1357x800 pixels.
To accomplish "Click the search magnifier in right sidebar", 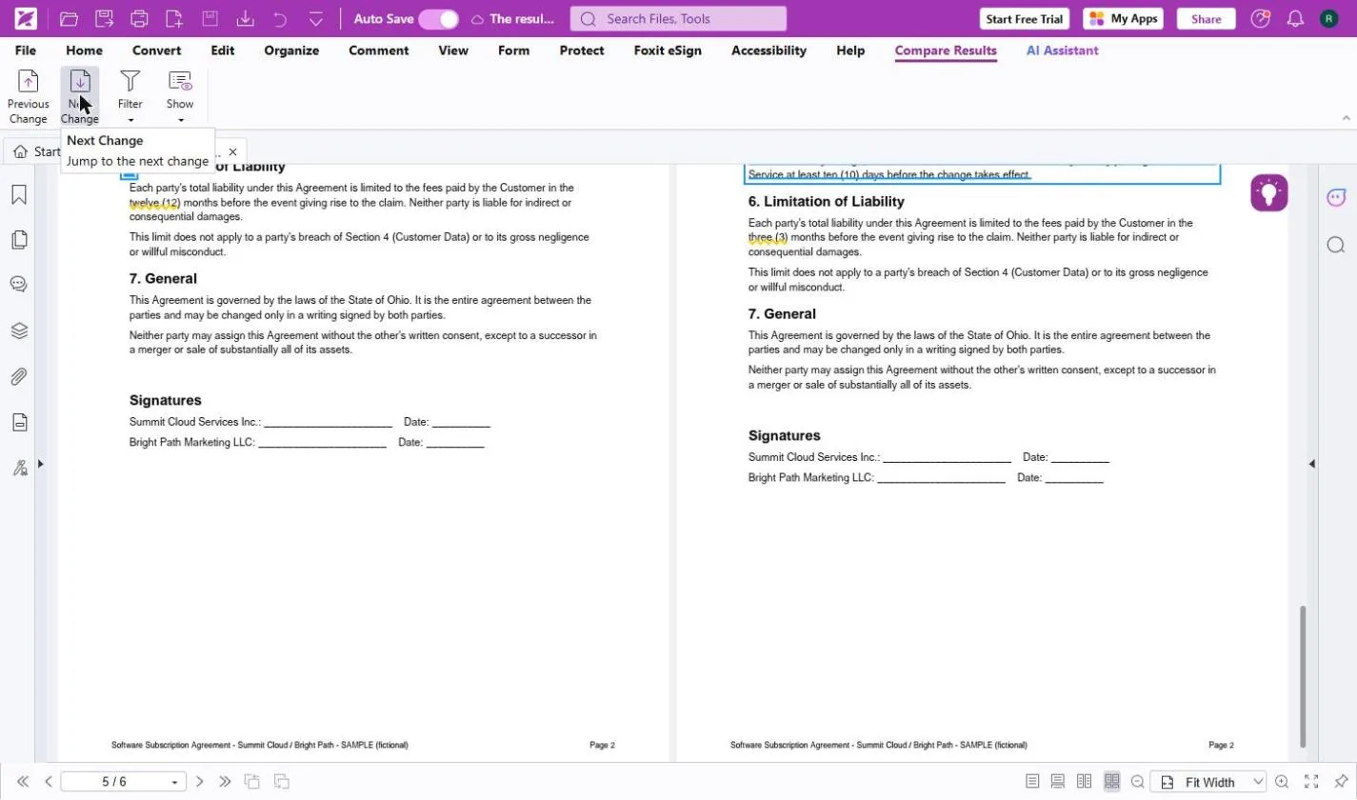I will click(1336, 245).
